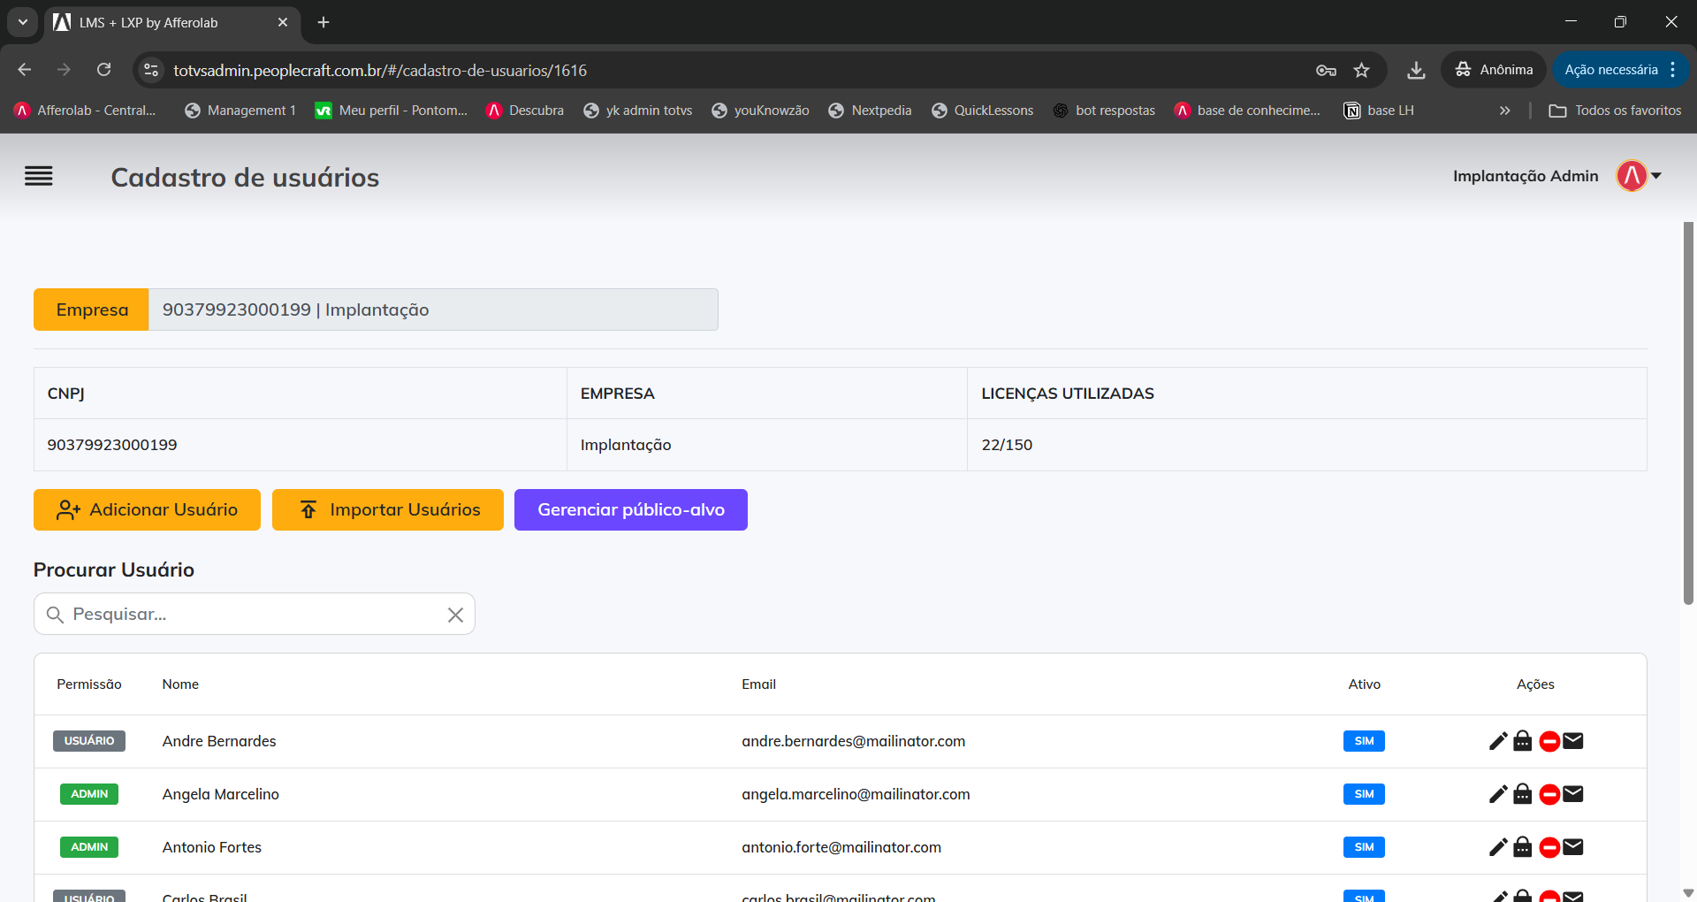Click Adicionar Usuário button
This screenshot has width=1697, height=902.
point(147,509)
